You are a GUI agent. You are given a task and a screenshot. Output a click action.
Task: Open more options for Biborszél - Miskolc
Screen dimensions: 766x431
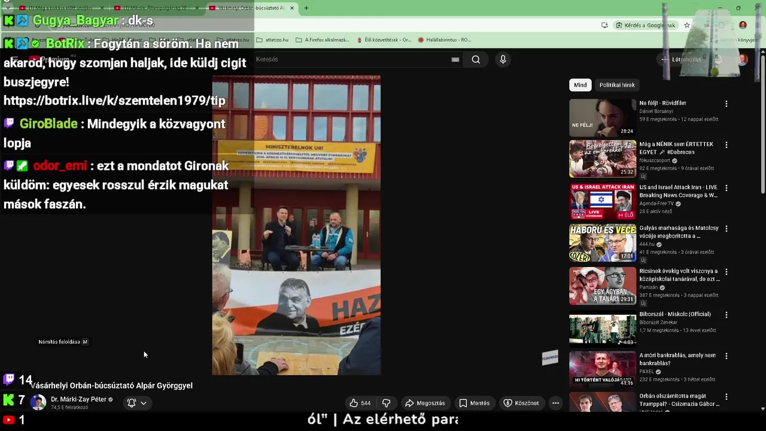(727, 314)
